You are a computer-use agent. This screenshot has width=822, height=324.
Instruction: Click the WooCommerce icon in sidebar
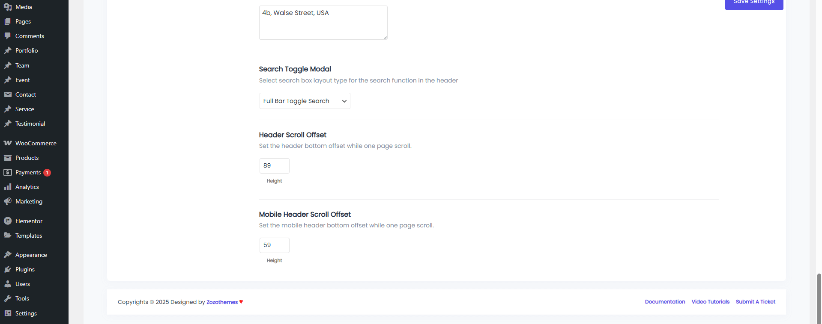8,143
